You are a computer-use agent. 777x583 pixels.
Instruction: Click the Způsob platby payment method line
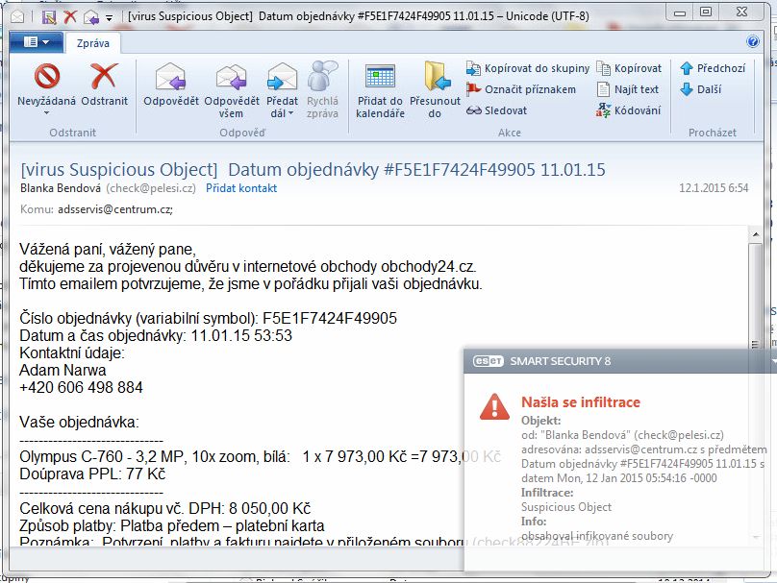(172, 525)
